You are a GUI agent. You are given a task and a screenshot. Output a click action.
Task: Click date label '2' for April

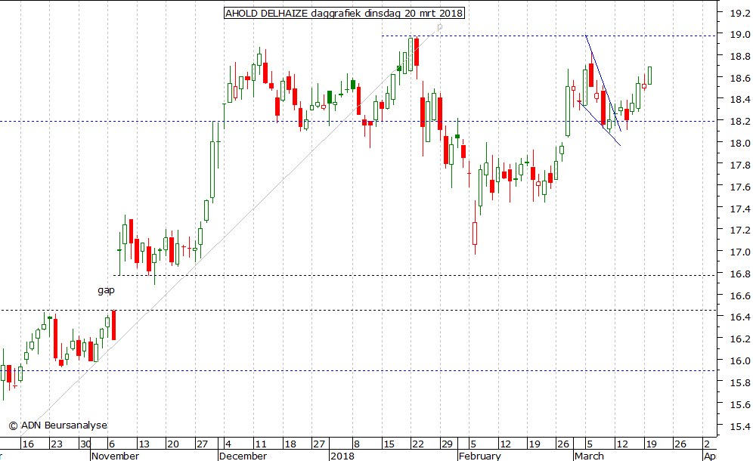tap(707, 444)
